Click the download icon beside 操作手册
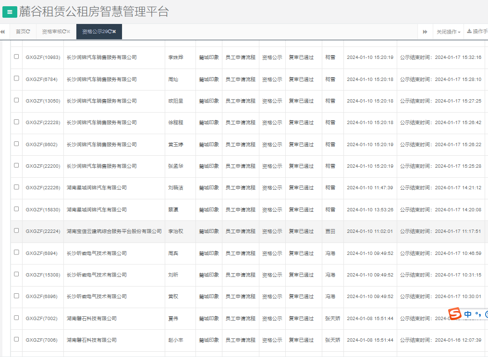This screenshot has height=357, width=488. pos(470,32)
